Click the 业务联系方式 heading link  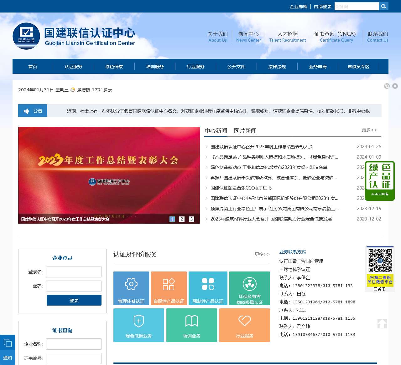pos(293,252)
